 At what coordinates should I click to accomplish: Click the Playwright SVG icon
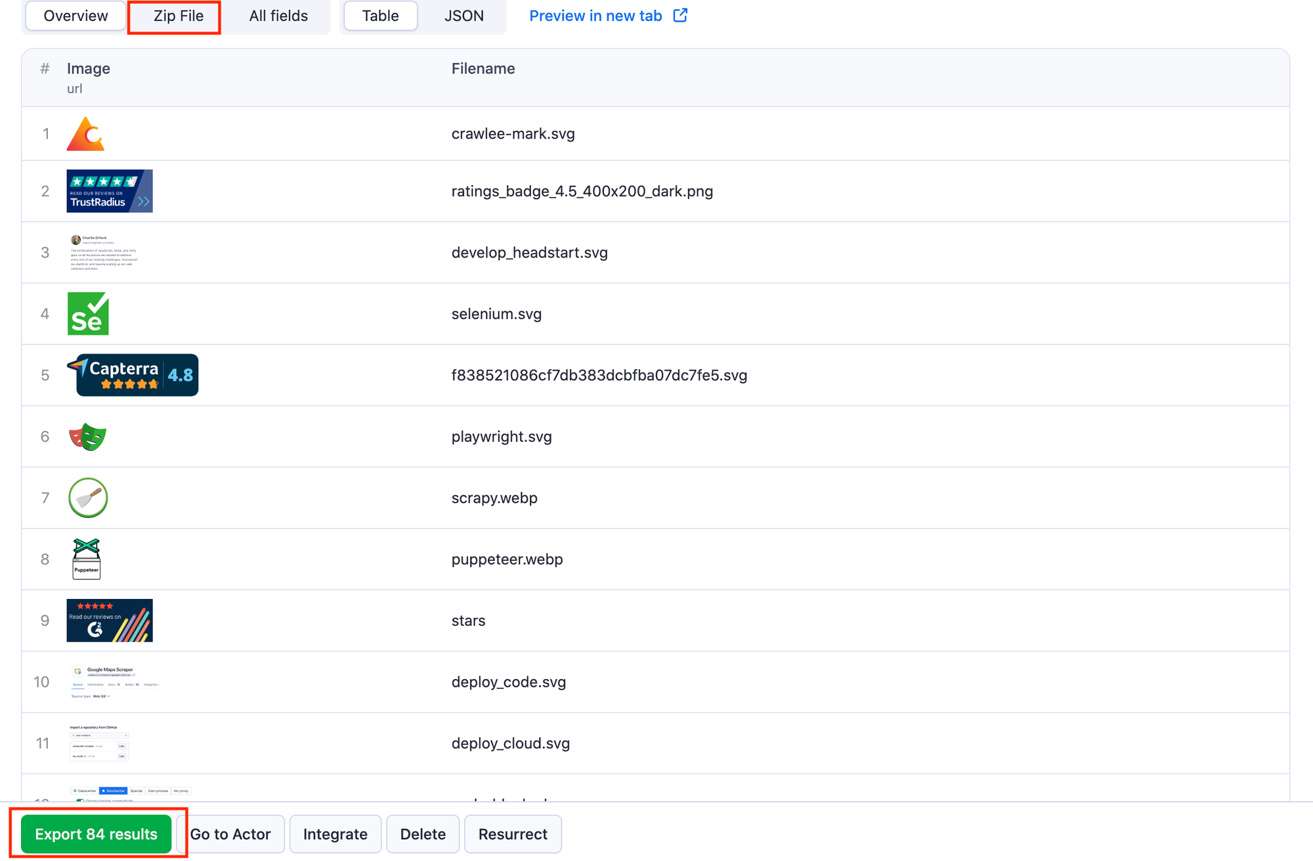tap(87, 436)
